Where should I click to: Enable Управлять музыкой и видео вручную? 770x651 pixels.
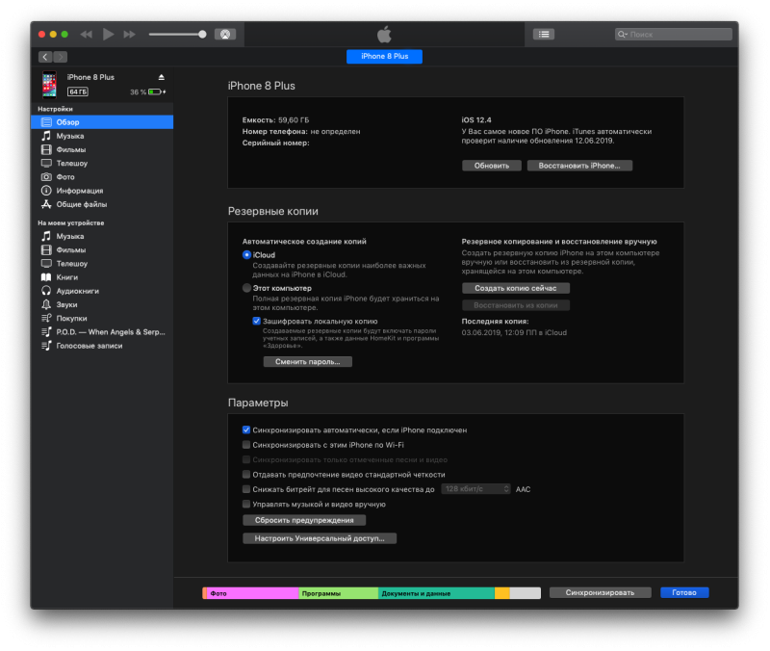click(x=246, y=504)
